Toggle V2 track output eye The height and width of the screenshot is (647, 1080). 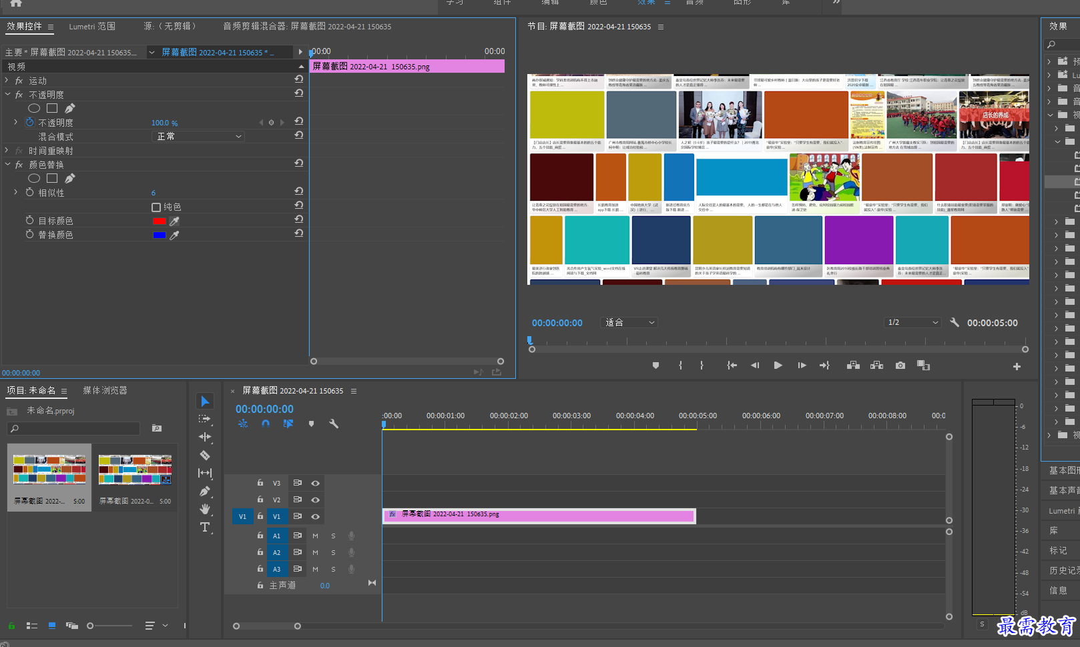(315, 500)
